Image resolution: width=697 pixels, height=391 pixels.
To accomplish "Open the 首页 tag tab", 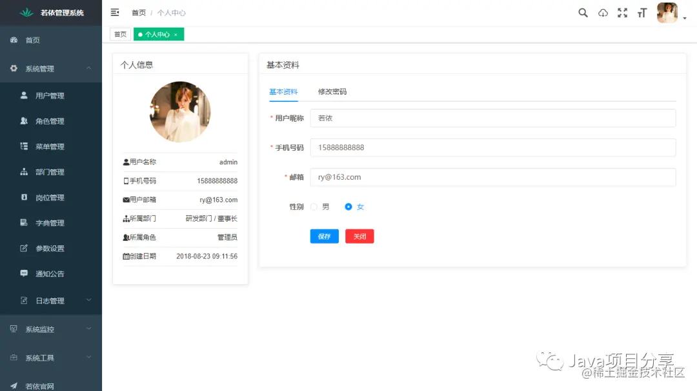I will click(121, 34).
